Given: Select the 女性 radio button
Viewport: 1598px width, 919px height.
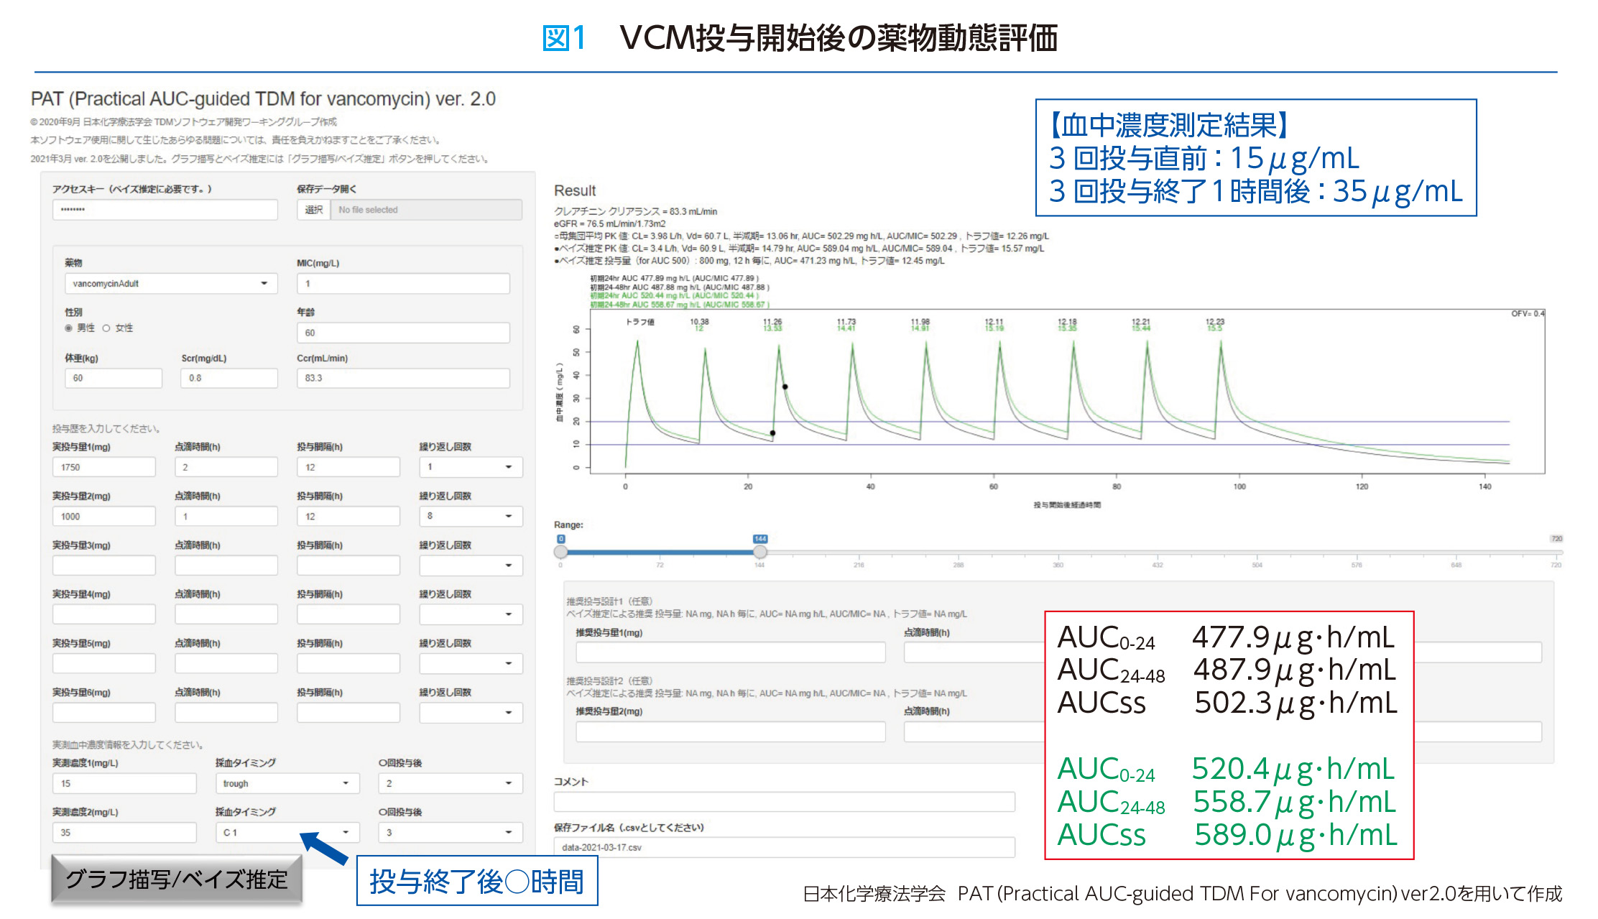Looking at the screenshot, I should click(106, 328).
